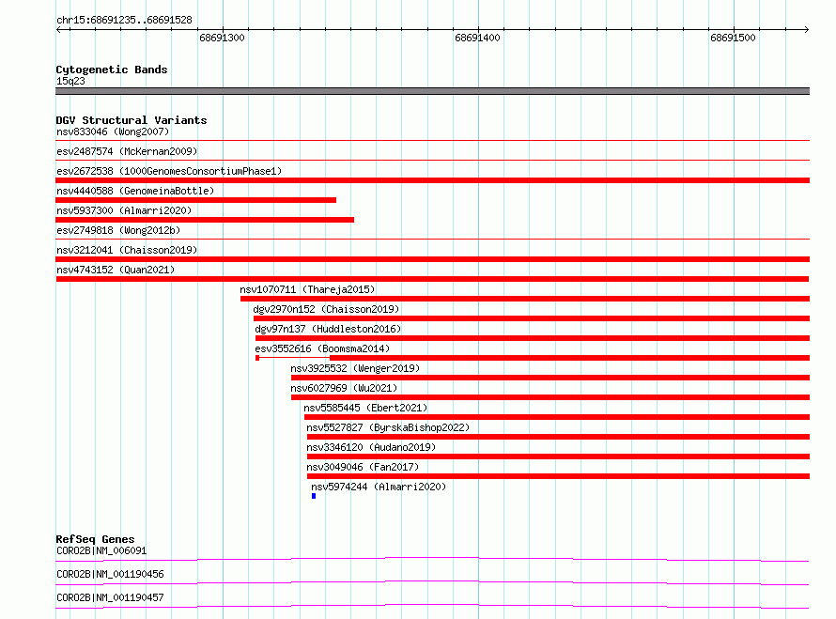Open variant esv2749818 (Wong2012b)

118,230
